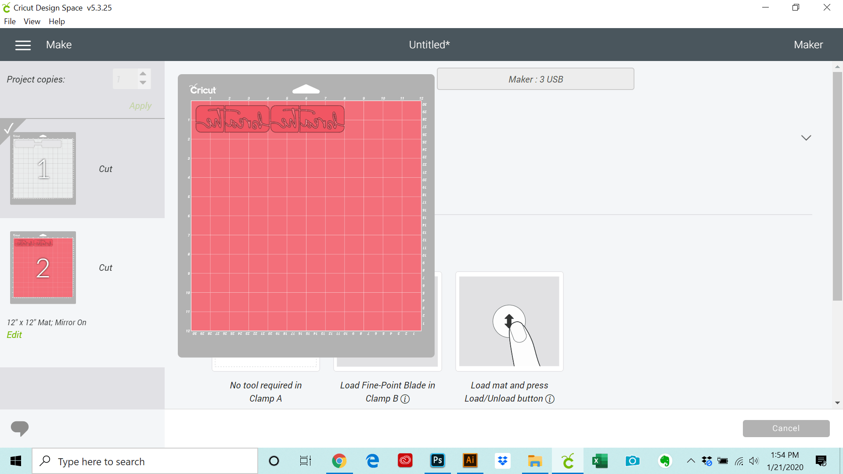843x474 pixels.
Task: Open Excel from the taskbar
Action: coord(600,461)
